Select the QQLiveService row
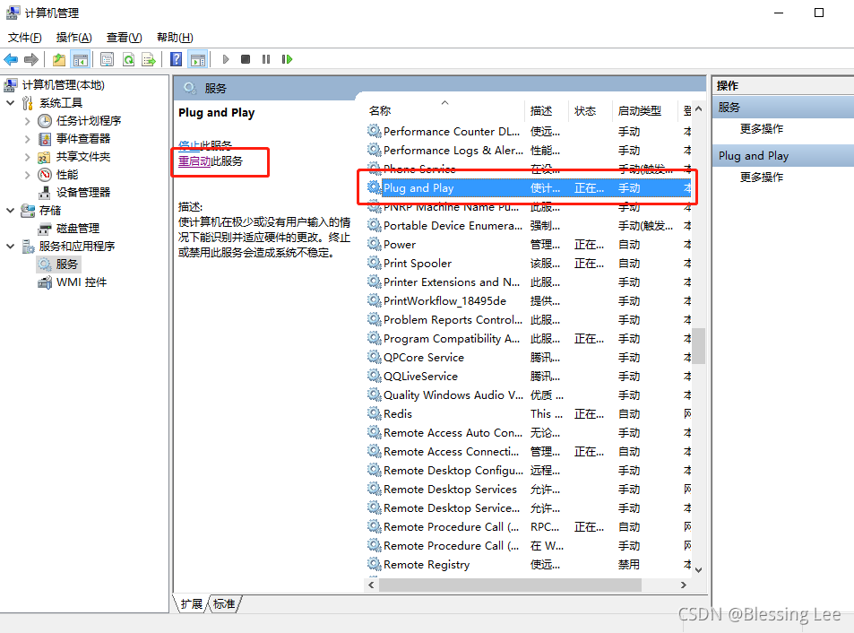This screenshot has width=854, height=633. pyautogui.click(x=529, y=376)
